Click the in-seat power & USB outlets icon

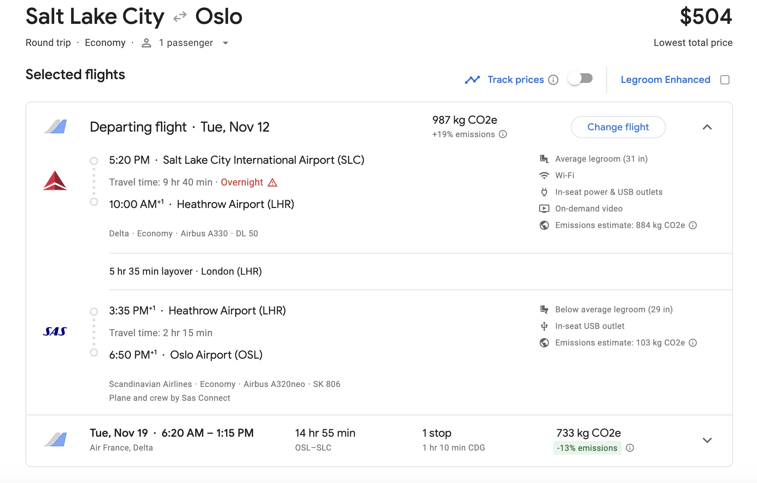545,192
